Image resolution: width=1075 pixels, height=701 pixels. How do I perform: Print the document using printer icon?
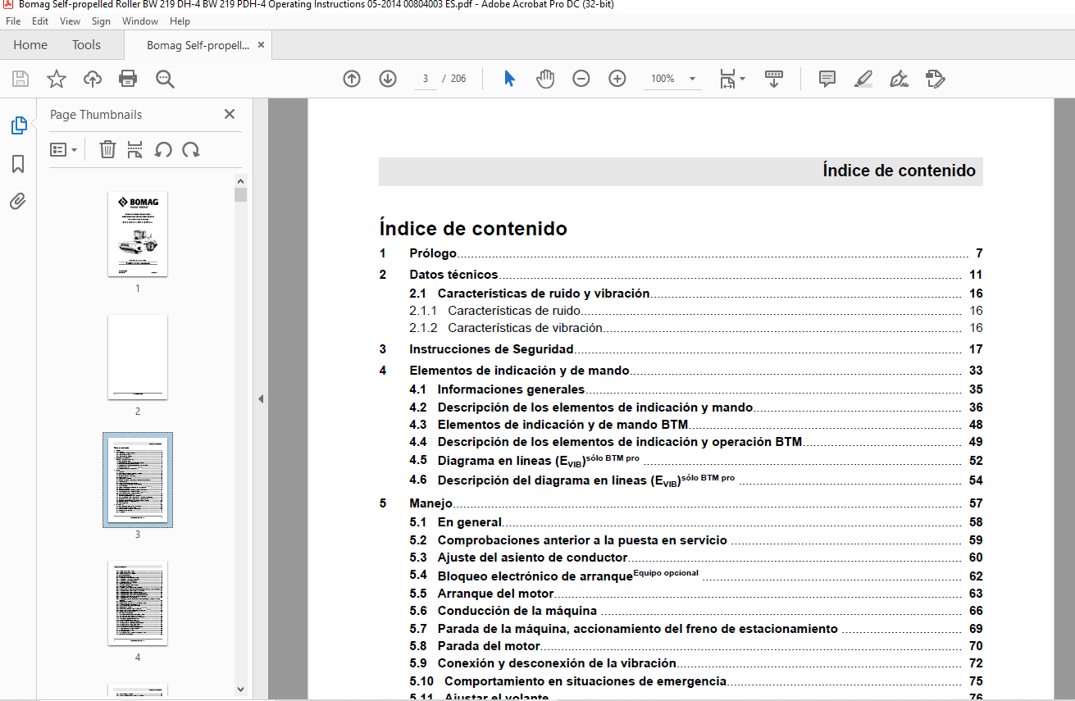[x=128, y=79]
